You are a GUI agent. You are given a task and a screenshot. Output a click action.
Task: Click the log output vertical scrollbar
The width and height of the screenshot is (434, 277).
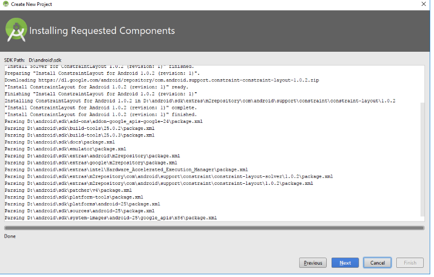tap(422, 162)
